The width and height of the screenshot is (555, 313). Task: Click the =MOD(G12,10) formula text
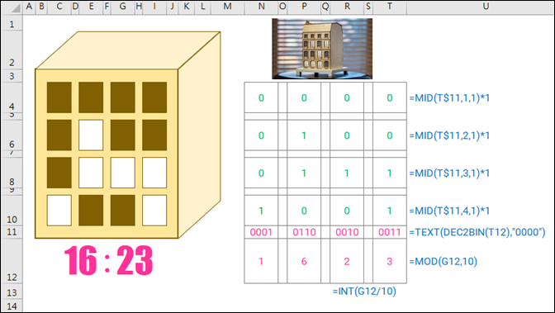(444, 261)
